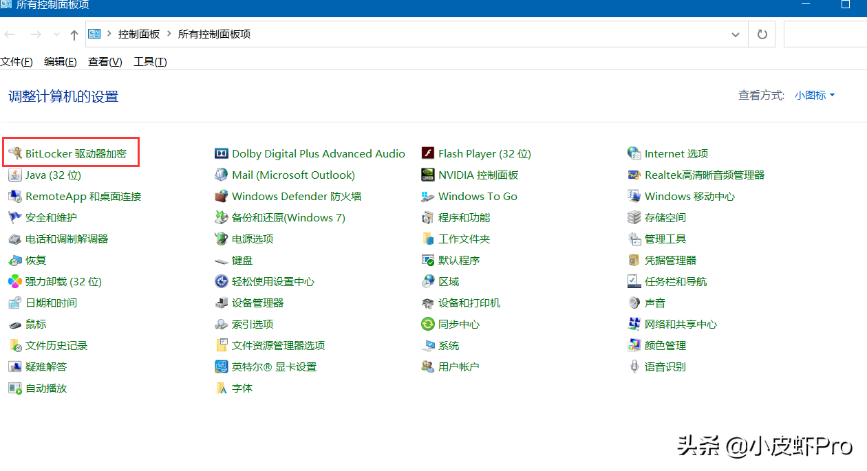
Task: Open the 强力卸载 (32 位) colorful icon
Action: [15, 281]
